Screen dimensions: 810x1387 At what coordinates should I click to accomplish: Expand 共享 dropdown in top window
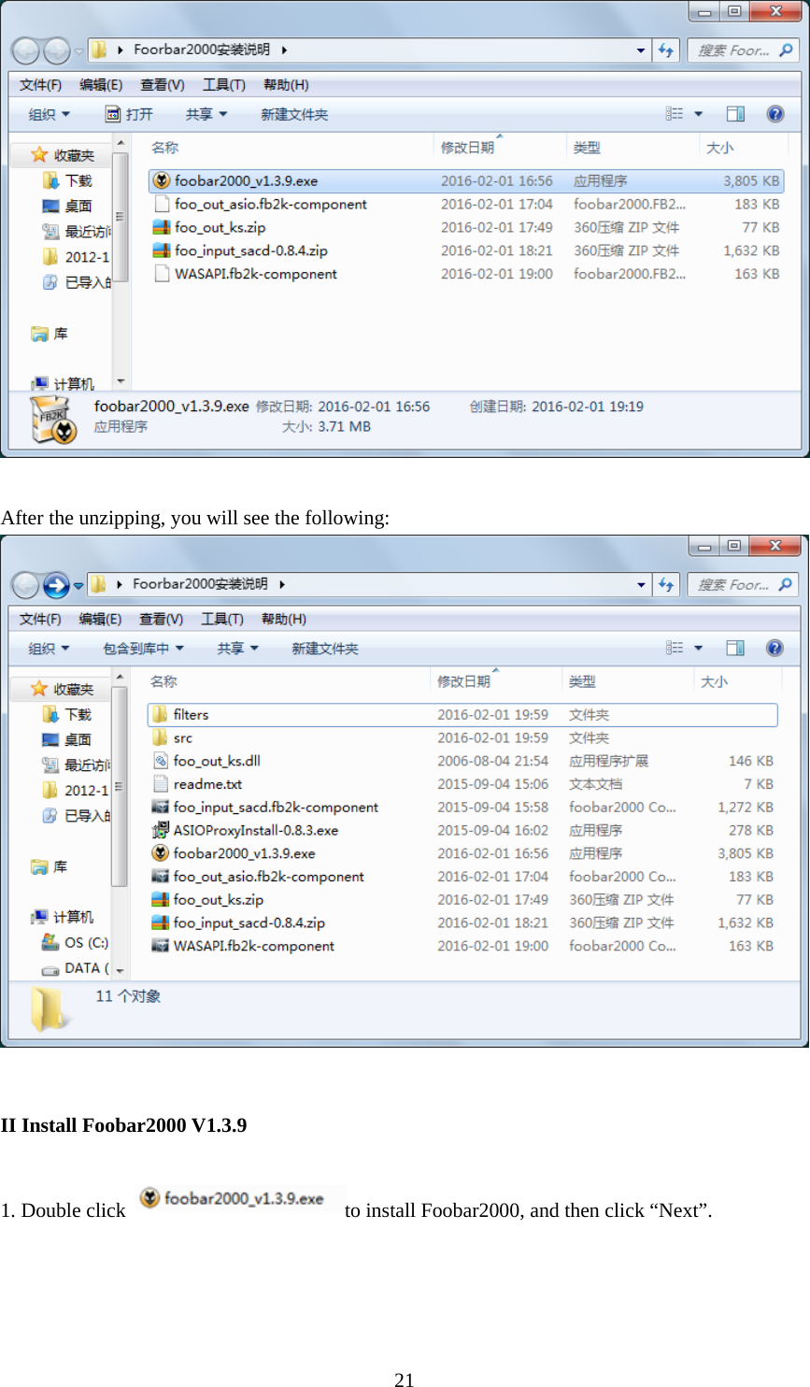[x=206, y=114]
